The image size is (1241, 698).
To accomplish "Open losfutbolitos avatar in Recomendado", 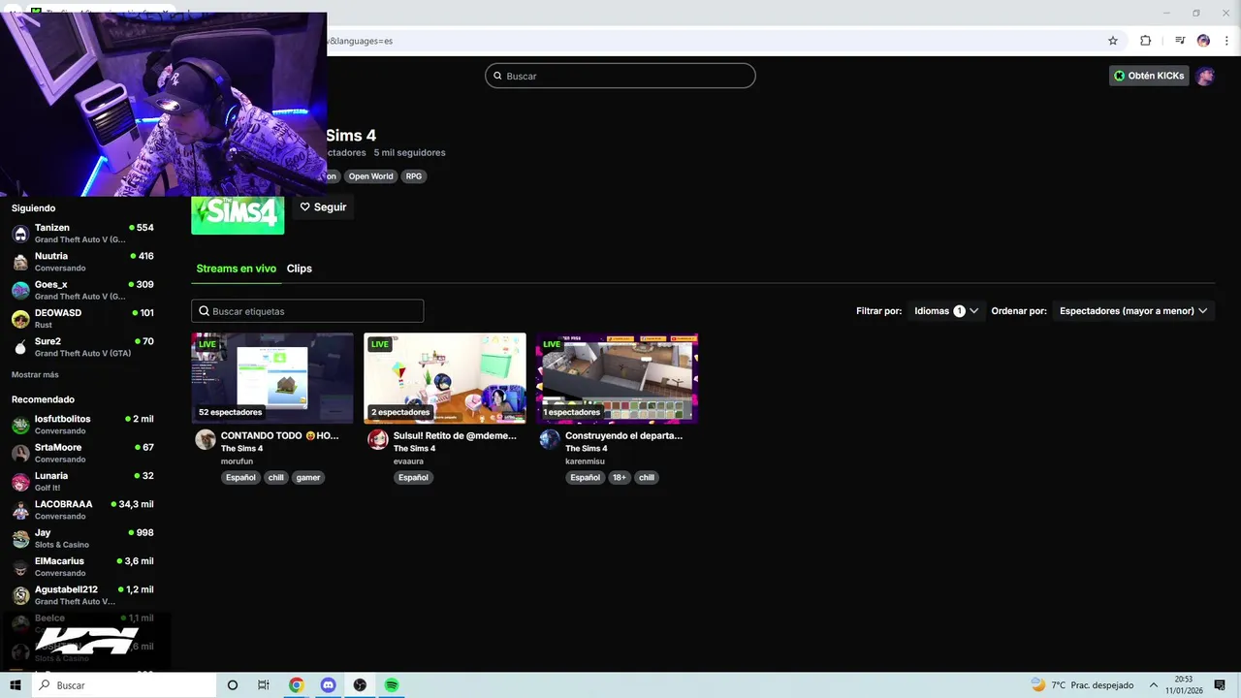I will (x=20, y=425).
